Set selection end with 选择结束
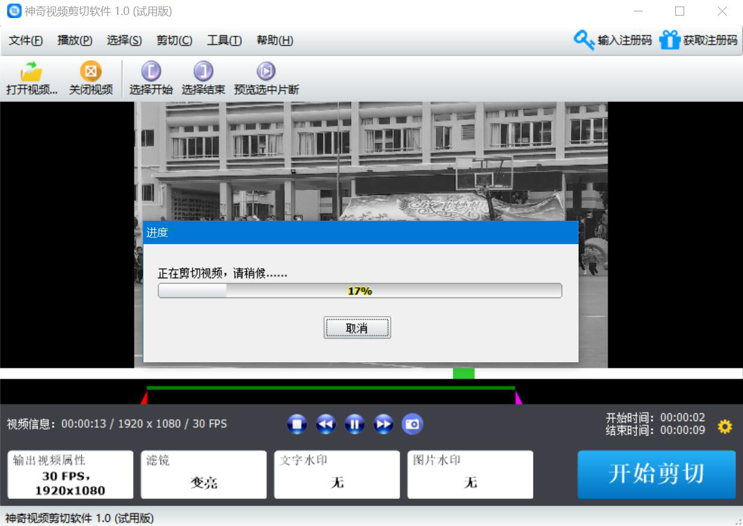This screenshot has height=526, width=743. tap(203, 79)
